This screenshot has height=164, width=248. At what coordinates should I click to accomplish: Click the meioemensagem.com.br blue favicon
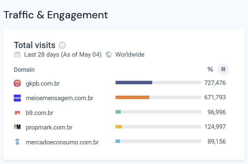[x=17, y=98]
